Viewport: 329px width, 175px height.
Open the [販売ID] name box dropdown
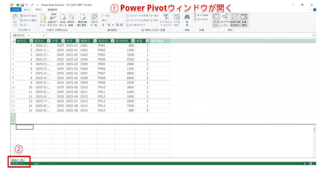[28, 36]
